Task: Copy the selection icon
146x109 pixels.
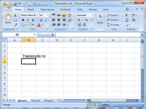Action: tap(15, 20)
